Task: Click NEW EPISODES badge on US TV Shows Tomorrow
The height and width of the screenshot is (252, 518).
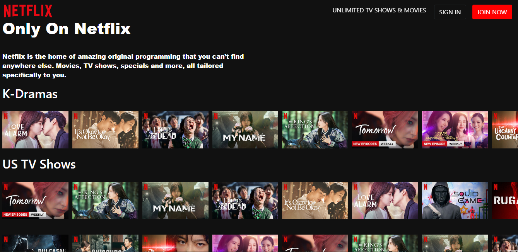Action: (x=15, y=215)
